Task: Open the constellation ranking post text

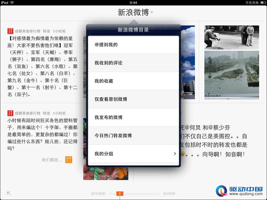Action: (x=42, y=66)
